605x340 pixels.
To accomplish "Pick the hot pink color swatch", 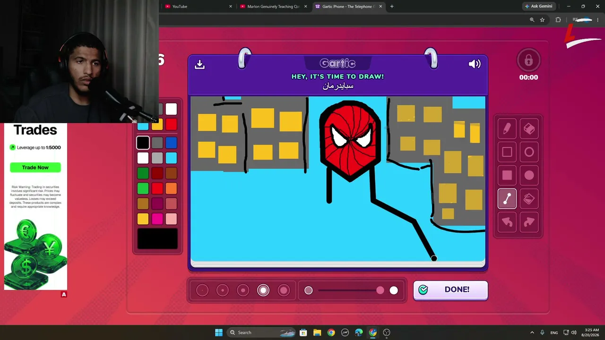I will pos(157,219).
